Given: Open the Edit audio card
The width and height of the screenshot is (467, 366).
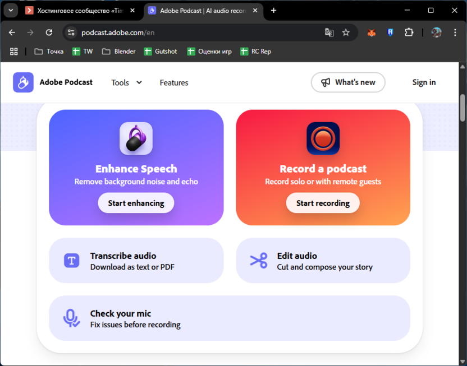Looking at the screenshot, I should pos(323,261).
